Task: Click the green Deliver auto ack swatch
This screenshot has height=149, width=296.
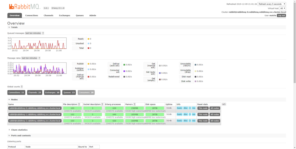Action: 124,65
